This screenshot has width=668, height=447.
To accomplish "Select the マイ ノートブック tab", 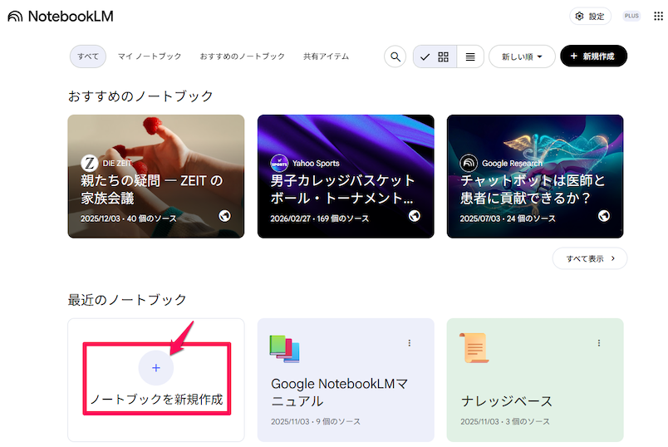I will [x=150, y=56].
